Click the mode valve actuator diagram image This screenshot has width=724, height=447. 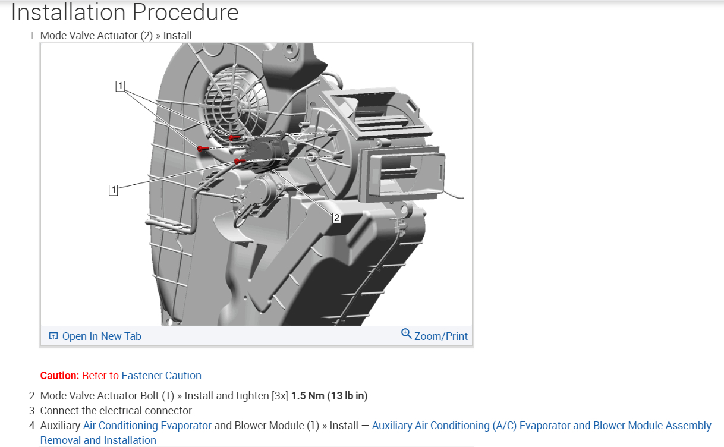click(256, 184)
